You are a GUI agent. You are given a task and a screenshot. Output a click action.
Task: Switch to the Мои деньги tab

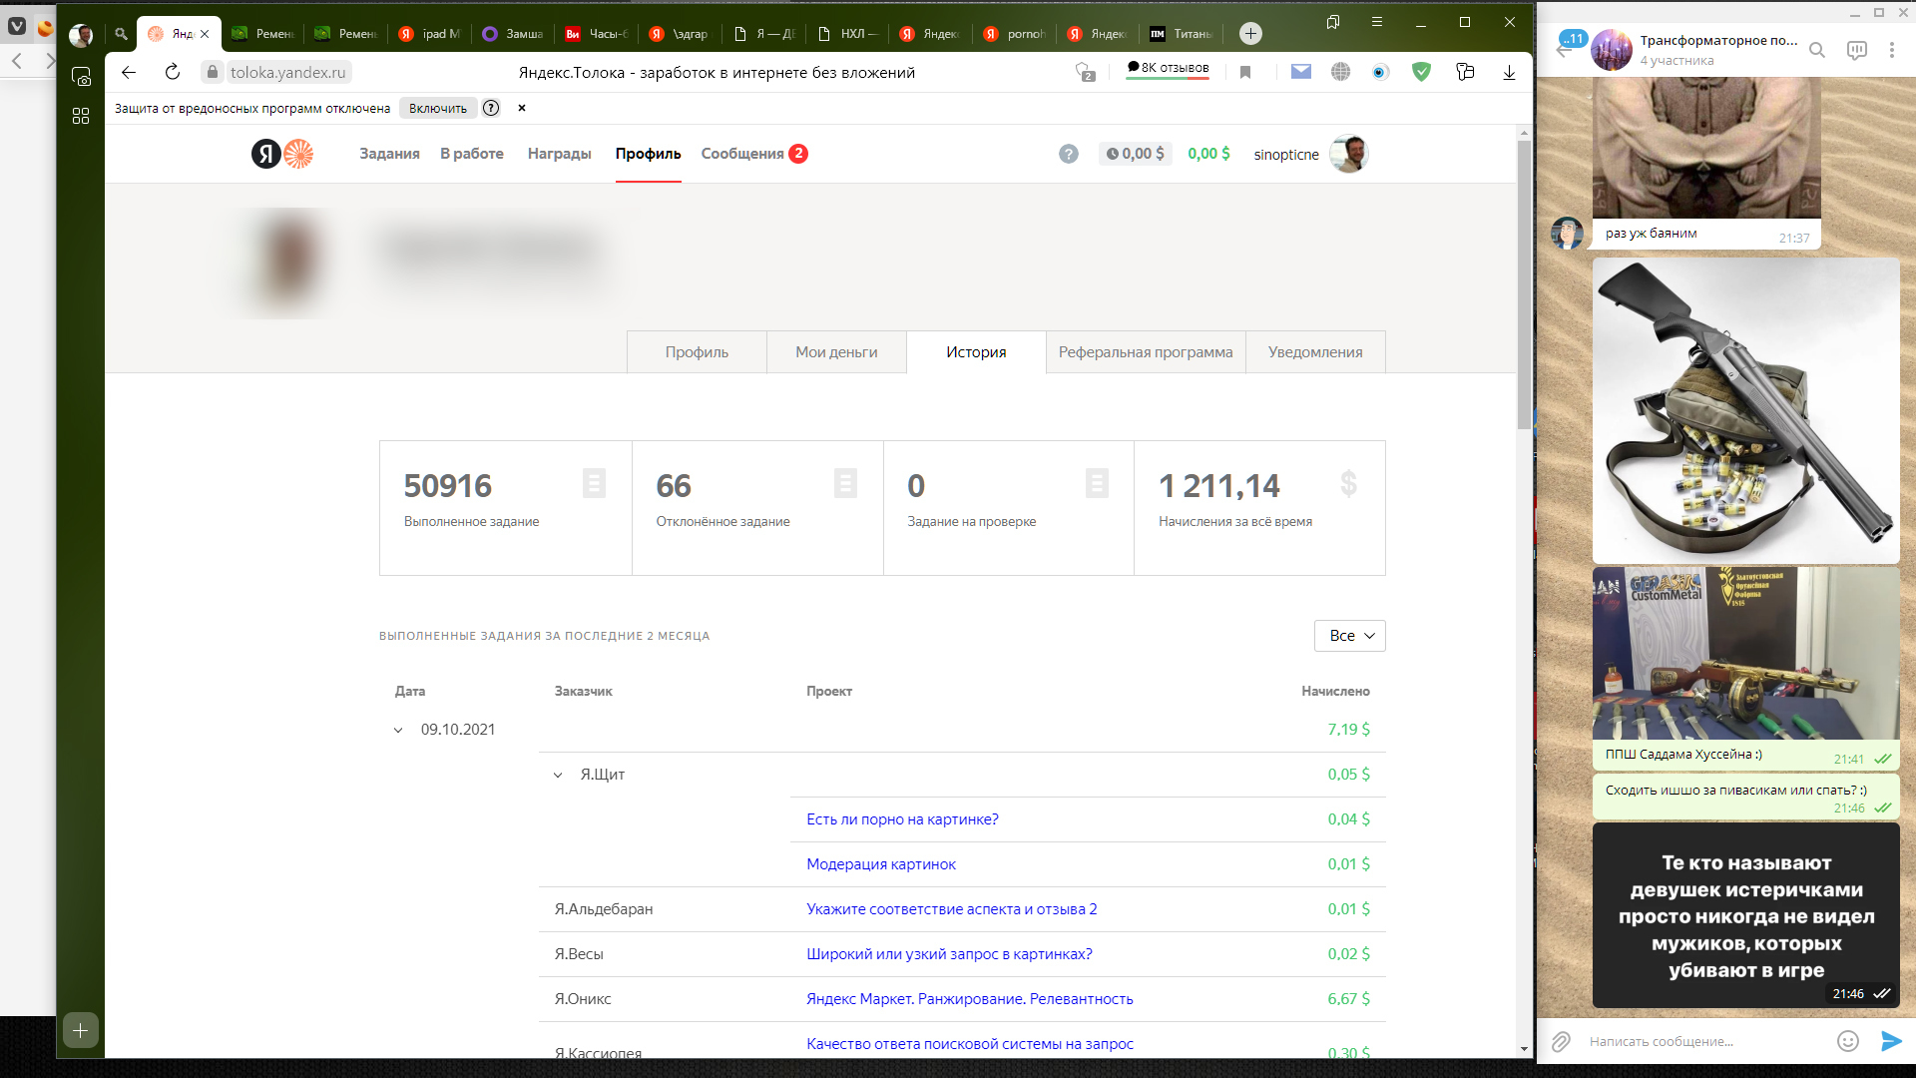coord(836,352)
